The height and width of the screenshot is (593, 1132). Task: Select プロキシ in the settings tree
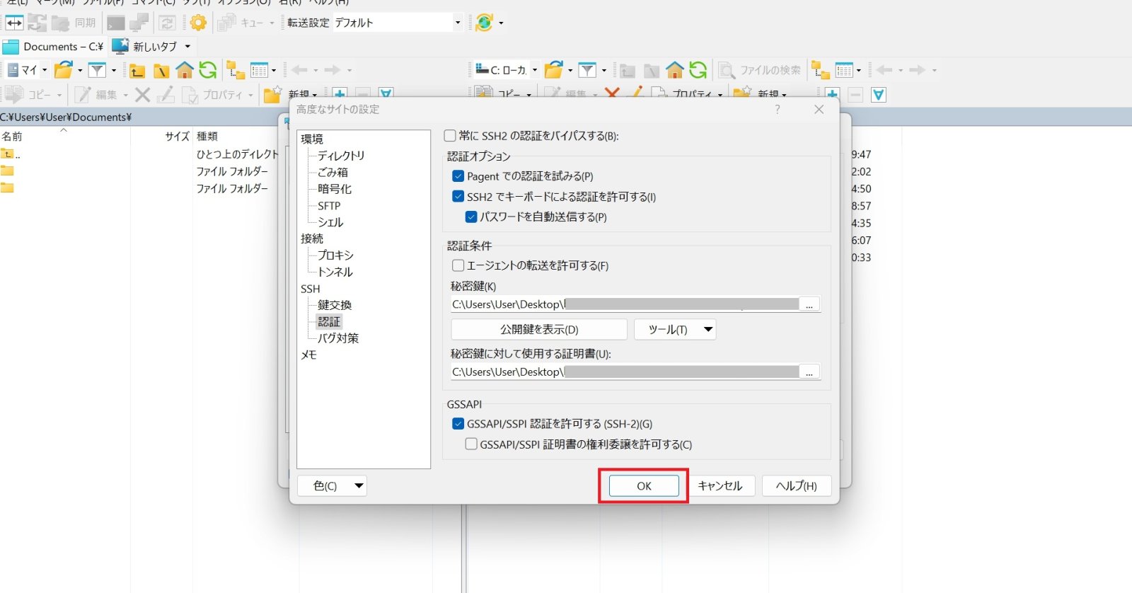335,255
